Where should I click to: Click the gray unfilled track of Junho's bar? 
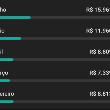[70, 17]
